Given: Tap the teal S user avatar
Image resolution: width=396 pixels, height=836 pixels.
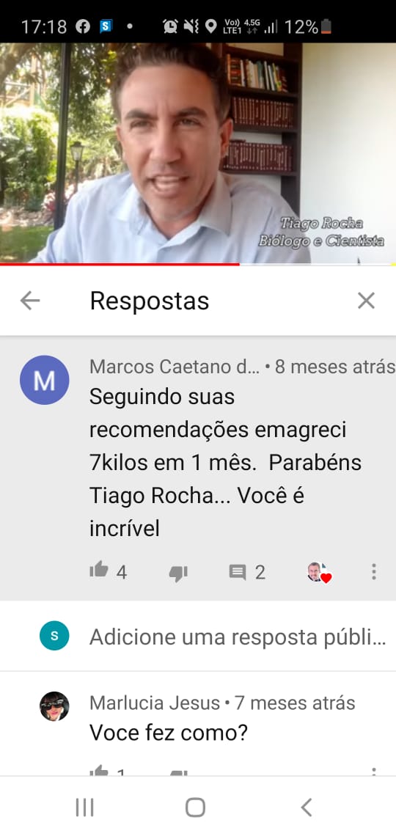Looking at the screenshot, I should click(x=54, y=636).
